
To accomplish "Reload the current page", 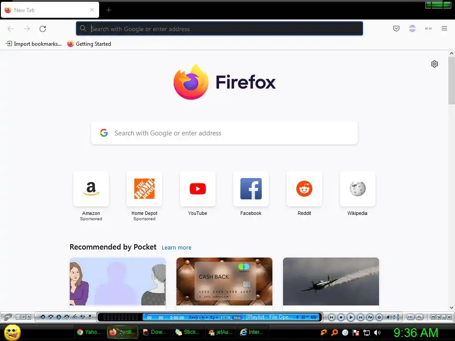I will (x=43, y=29).
